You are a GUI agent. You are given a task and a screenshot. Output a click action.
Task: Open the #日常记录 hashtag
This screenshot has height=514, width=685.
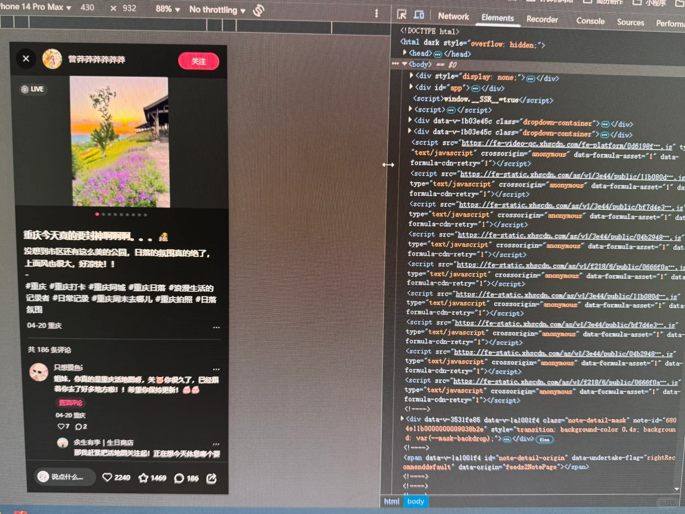tap(70, 298)
